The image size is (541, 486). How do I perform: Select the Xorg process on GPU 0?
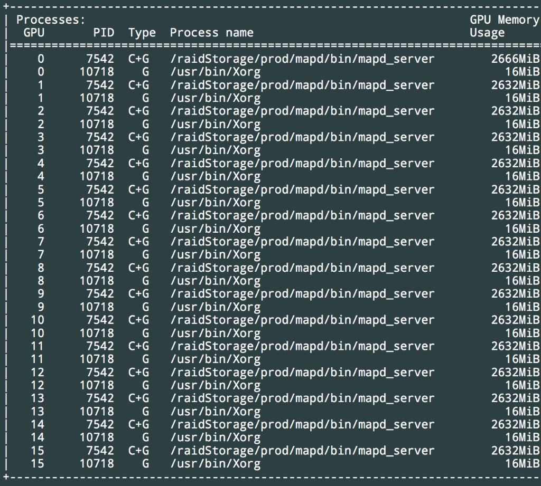point(215,72)
